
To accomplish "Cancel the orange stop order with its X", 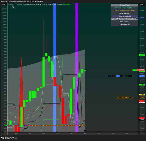I will coord(131,98).
